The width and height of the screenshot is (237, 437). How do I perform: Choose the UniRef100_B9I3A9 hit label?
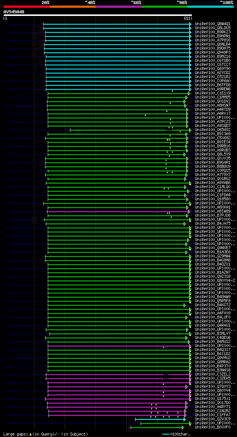point(213,134)
